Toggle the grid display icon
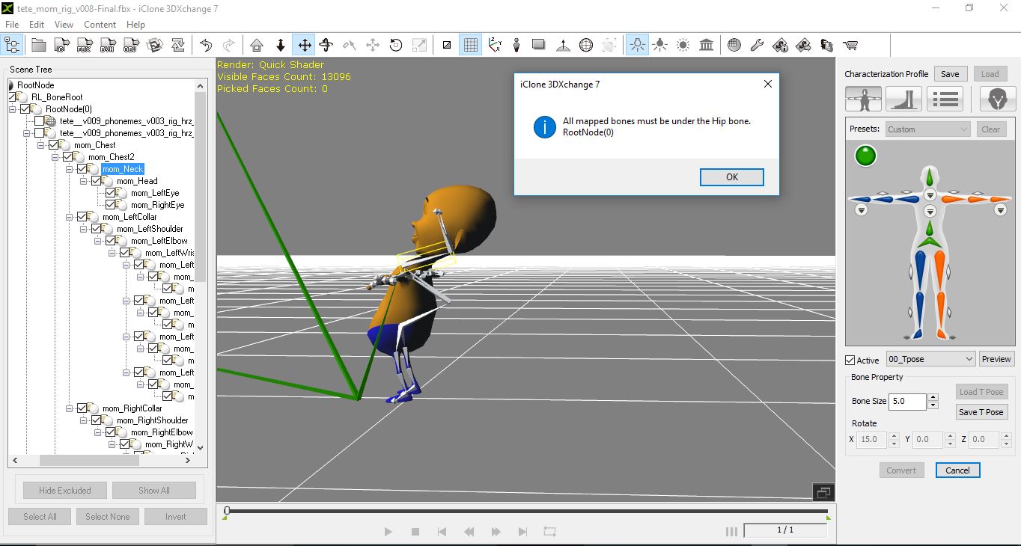This screenshot has width=1021, height=546. click(470, 46)
